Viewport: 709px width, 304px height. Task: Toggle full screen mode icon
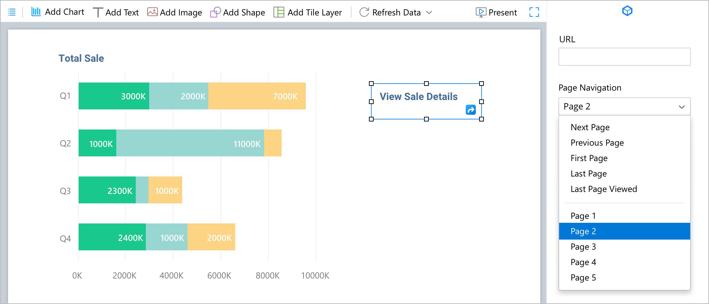[x=534, y=12]
